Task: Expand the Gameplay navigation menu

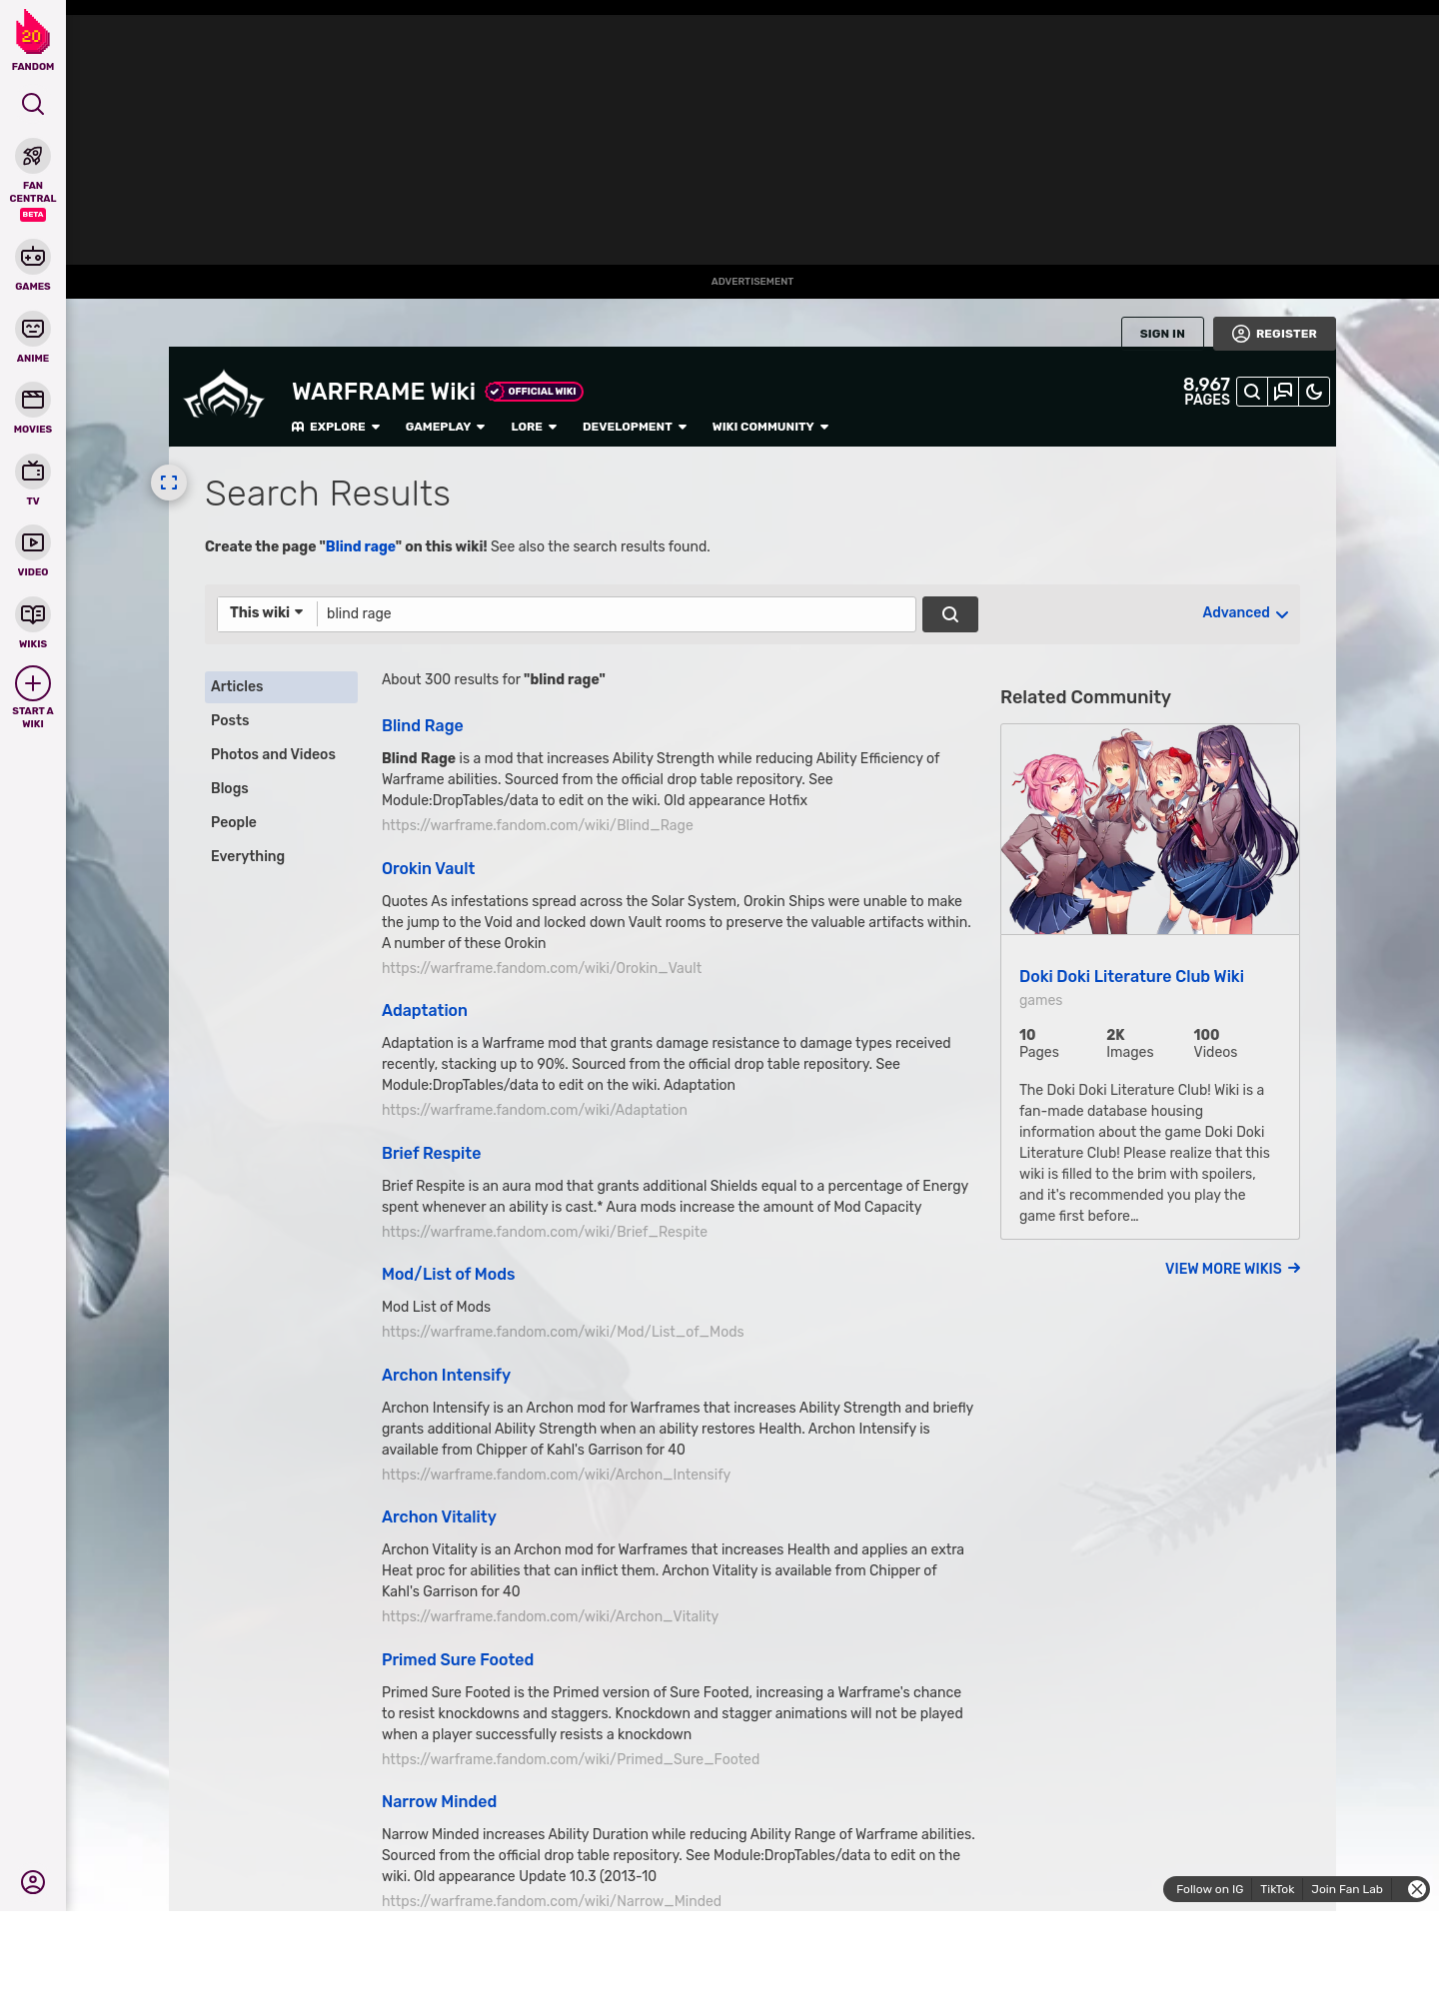Action: [445, 427]
